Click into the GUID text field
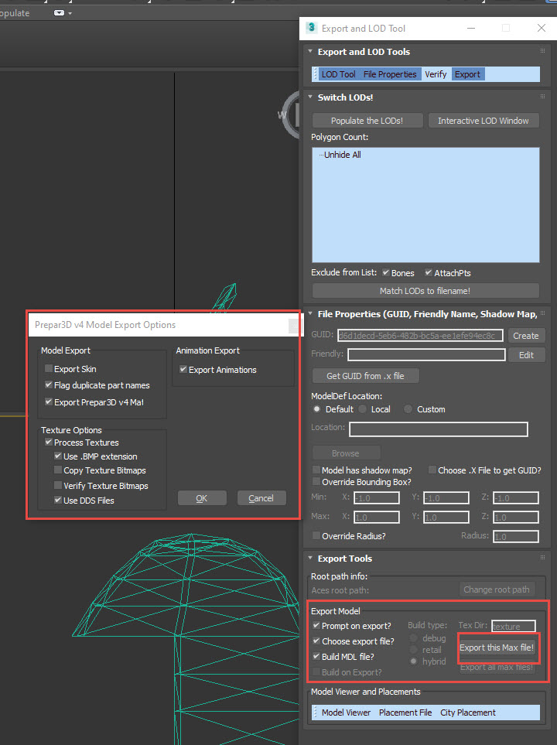The image size is (557, 745). click(x=420, y=336)
